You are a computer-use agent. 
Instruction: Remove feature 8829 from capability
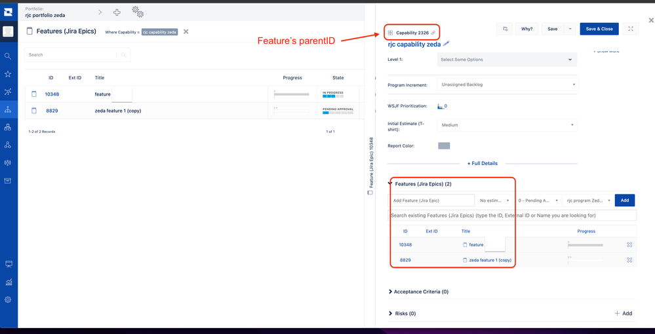pyautogui.click(x=629, y=260)
